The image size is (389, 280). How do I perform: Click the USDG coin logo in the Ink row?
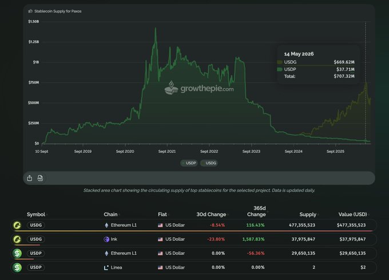point(17,239)
